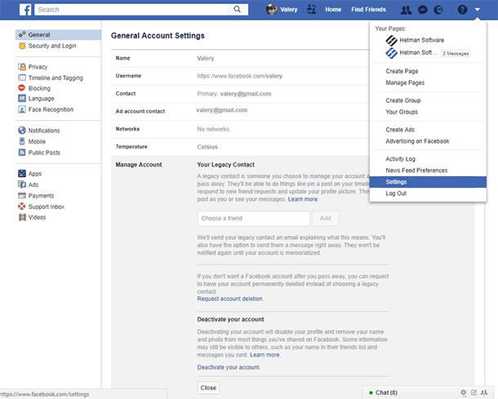This screenshot has width=498, height=399.
Task: Click Valery's name in top bar
Action: pyautogui.click(x=289, y=10)
